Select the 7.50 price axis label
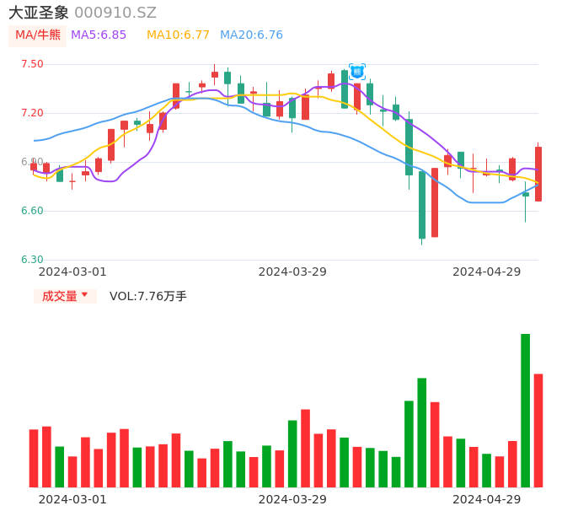Screen dimensions: 578x511 click(x=32, y=64)
